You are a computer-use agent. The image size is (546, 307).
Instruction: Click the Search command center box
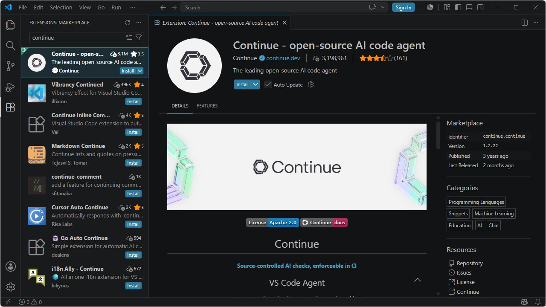coord(273,7)
